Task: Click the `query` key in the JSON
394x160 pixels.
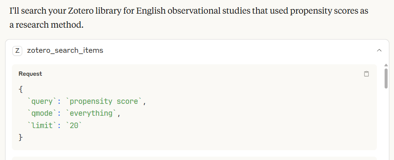Action: (41, 101)
